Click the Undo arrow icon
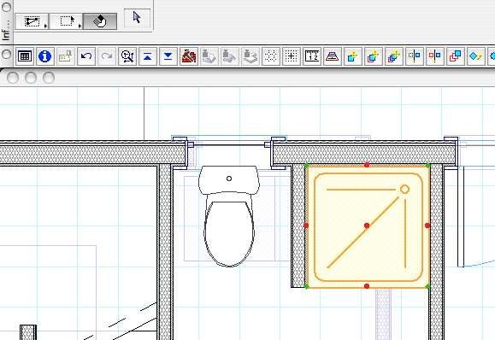The height and width of the screenshot is (340, 495). pyautogui.click(x=86, y=56)
